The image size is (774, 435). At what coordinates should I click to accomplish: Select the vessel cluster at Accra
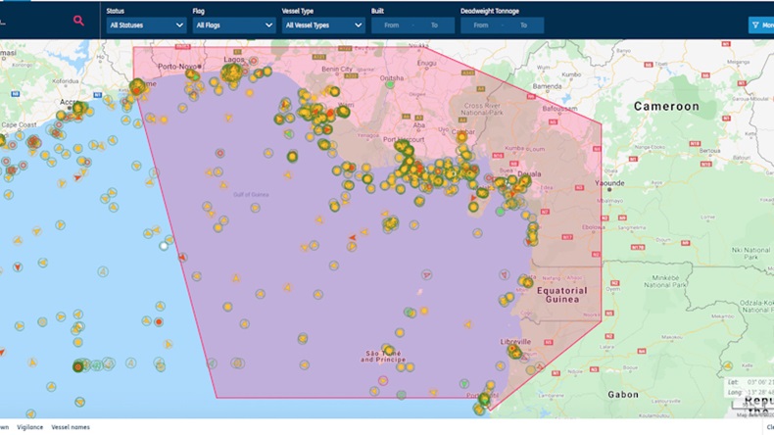point(79,108)
